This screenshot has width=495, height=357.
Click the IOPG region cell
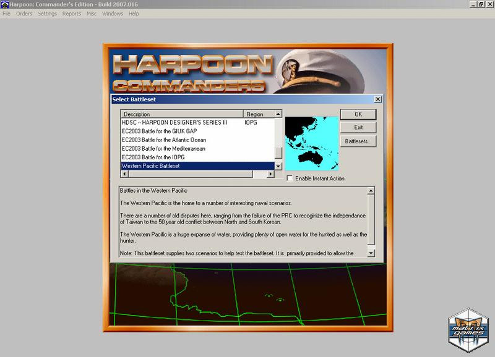(251, 122)
